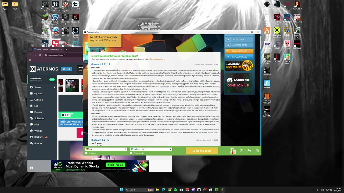Viewport: 344px width, 193px height.
Task: Open Call of Duty Black Ops III icon
Action: click(x=267, y=98)
